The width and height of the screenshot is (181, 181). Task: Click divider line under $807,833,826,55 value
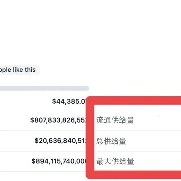coord(43,131)
